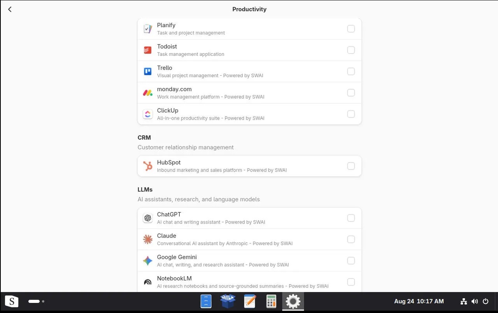Click the Claude app icon
Viewport: 498px width, 313px height.
(147, 240)
